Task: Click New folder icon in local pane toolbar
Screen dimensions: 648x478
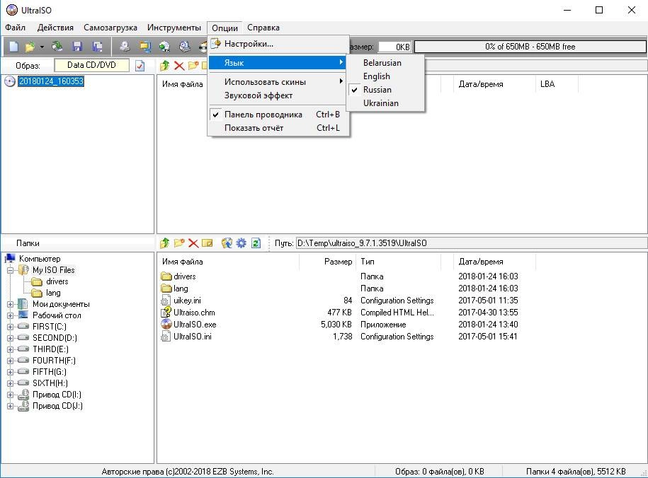Action: [x=179, y=243]
